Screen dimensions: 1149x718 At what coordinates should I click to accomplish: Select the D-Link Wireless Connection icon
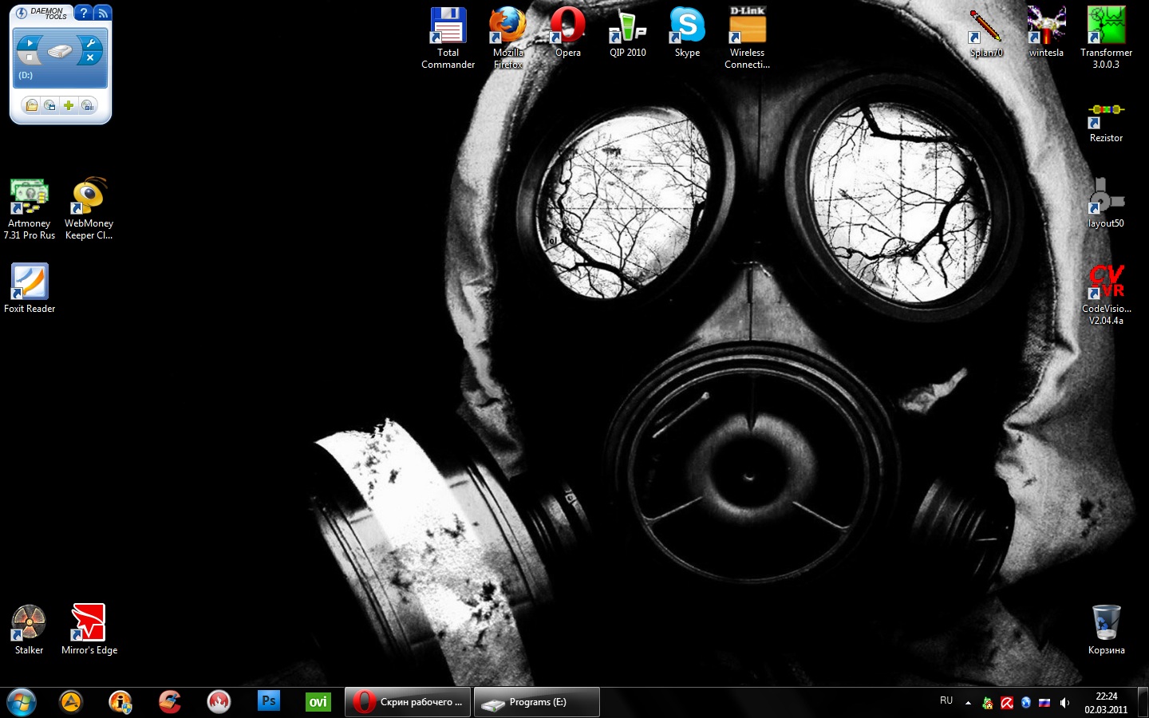click(x=747, y=37)
